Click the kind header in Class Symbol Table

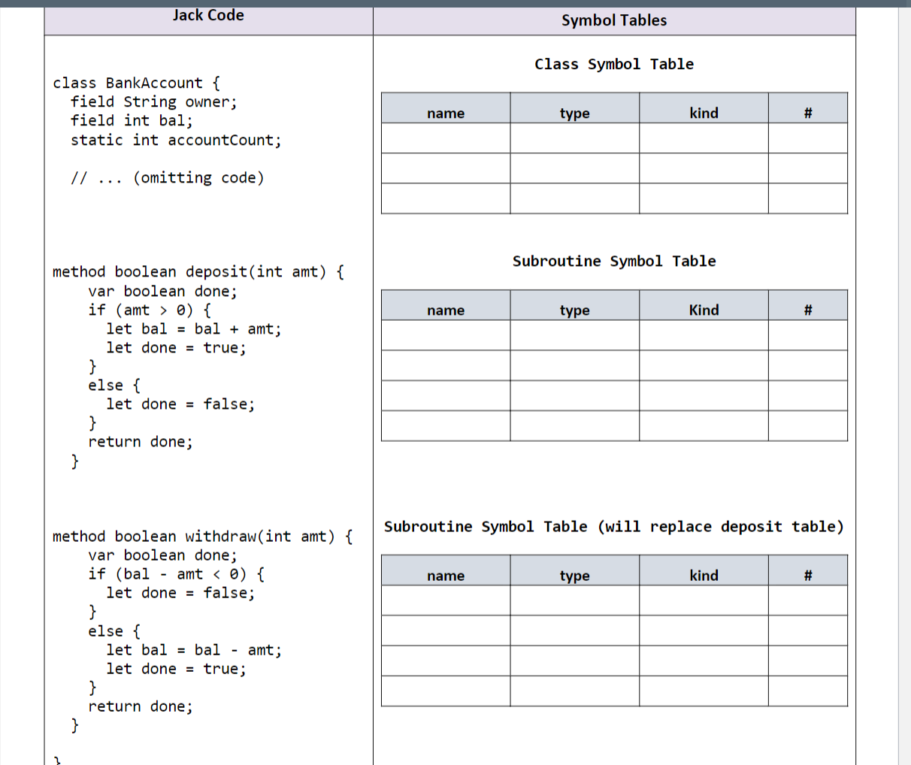pos(704,113)
